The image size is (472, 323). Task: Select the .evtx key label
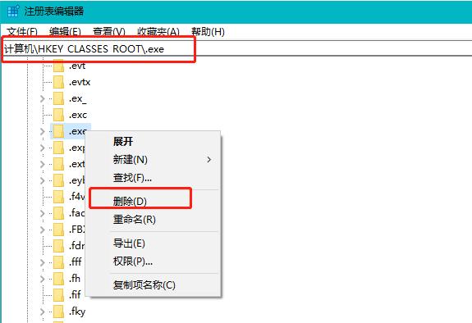click(x=80, y=82)
